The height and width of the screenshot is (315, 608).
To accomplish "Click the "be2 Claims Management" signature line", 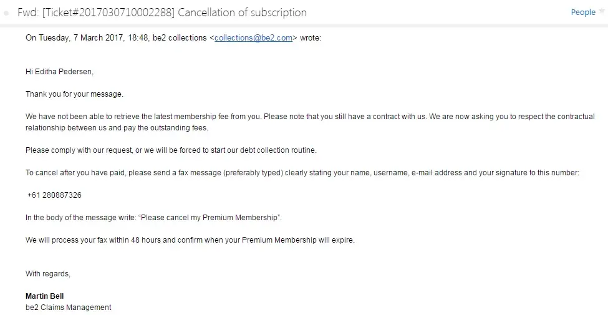I will point(68,308).
